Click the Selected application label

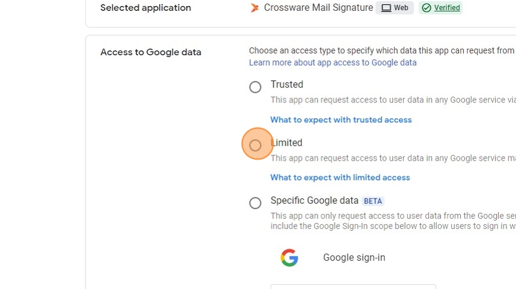[x=145, y=8]
